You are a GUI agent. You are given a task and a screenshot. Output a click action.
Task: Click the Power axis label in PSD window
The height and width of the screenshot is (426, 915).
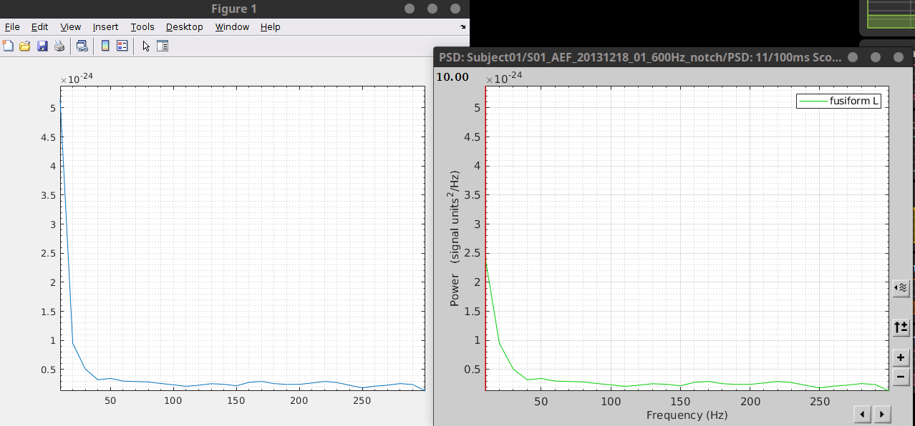point(455,239)
